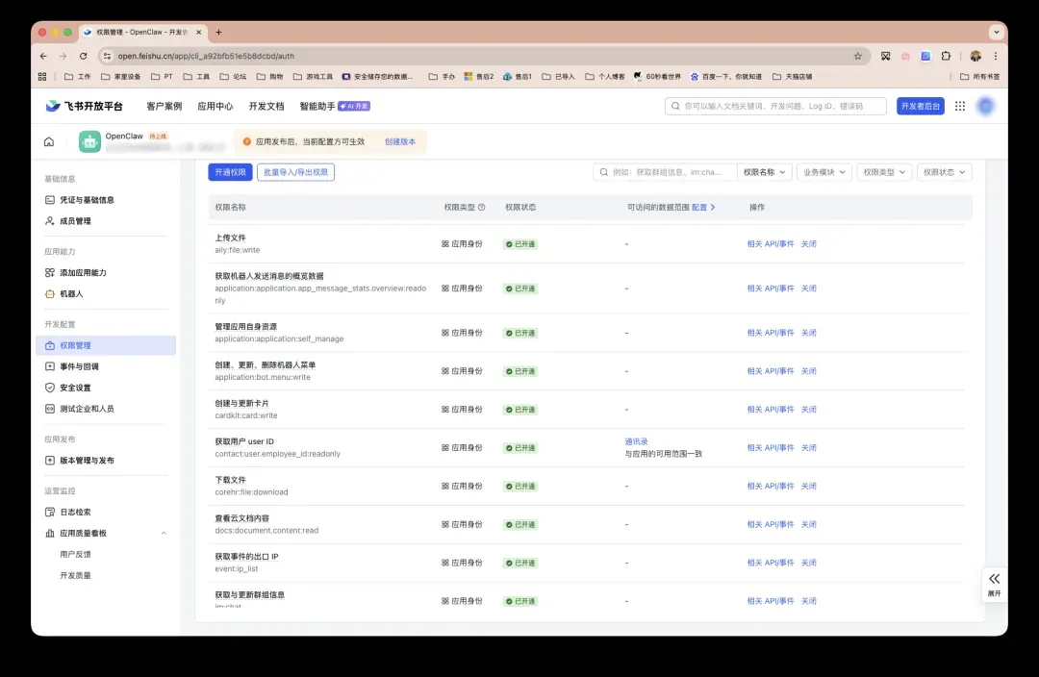Open the 权限状态 filter dropdown
This screenshot has width=1039, height=677.
coord(944,172)
